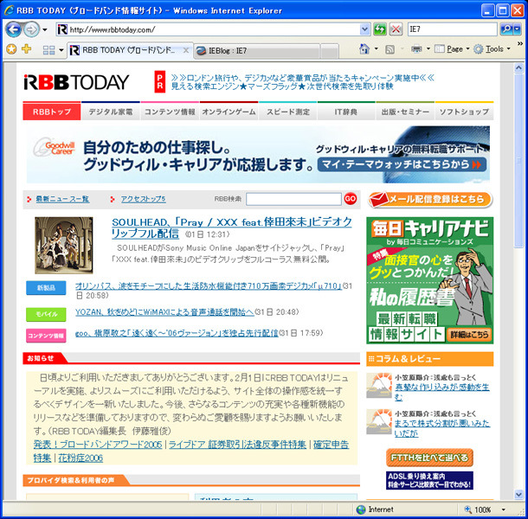Select the IT辞典 navigation tab
528x519 pixels.
coord(346,112)
